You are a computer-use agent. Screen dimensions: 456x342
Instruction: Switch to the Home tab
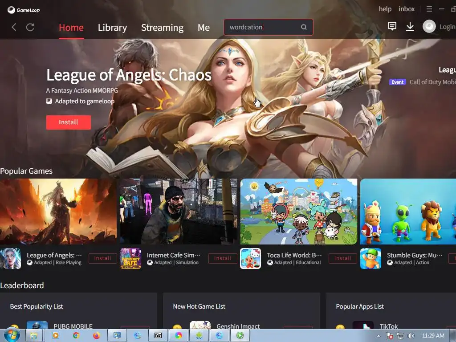pos(71,27)
